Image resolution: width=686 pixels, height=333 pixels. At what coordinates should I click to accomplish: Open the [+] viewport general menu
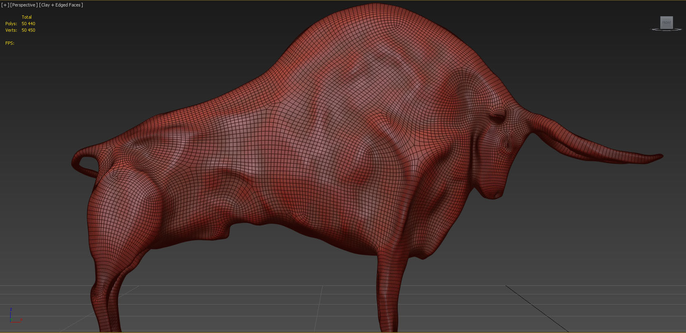5,5
